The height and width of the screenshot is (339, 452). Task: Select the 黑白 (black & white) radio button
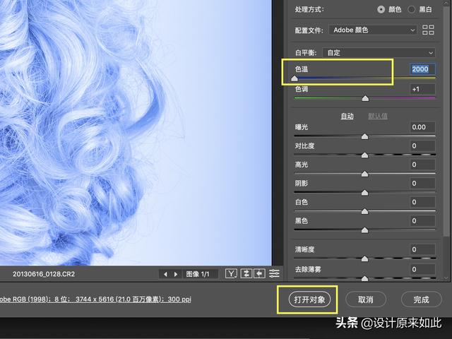[411, 9]
